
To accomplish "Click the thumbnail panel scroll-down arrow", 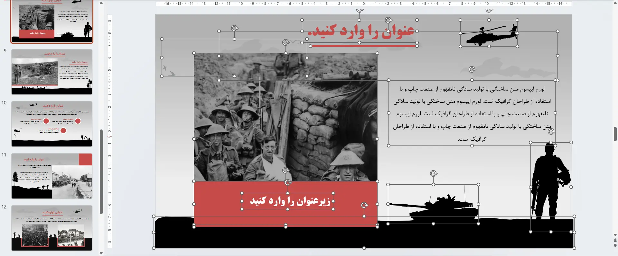I will [101, 253].
